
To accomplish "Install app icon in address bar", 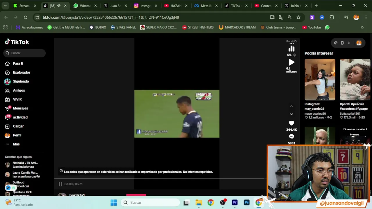I will click(x=272, y=17).
